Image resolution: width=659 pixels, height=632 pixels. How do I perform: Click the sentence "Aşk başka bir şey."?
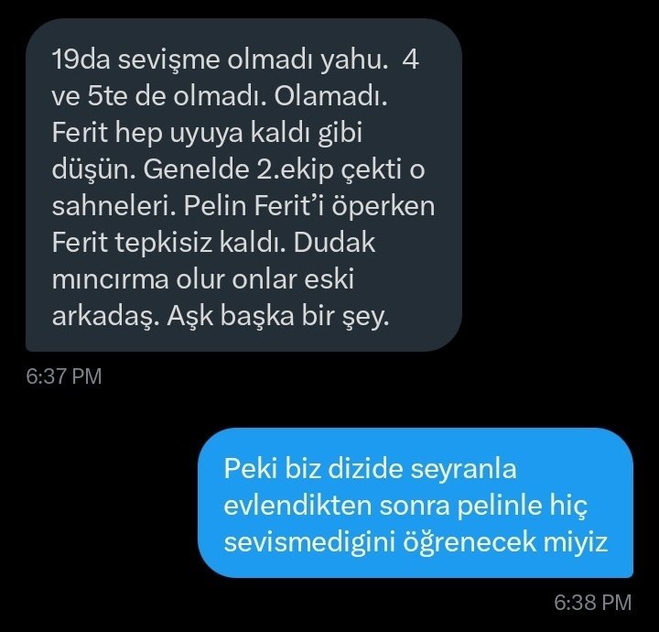(x=278, y=316)
